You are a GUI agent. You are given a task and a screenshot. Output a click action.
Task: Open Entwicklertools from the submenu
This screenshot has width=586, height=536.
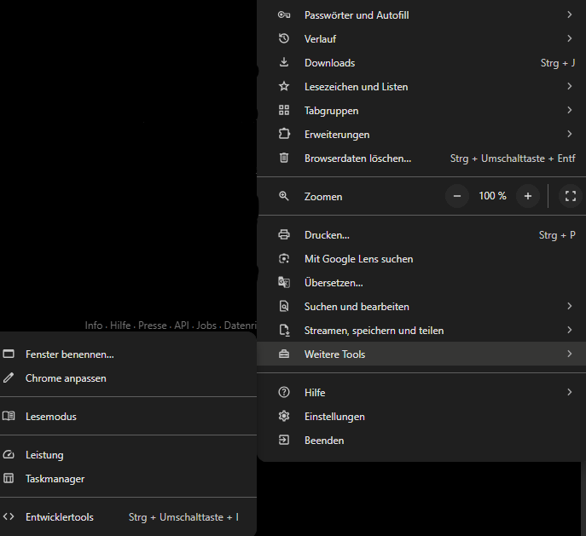(x=128, y=517)
